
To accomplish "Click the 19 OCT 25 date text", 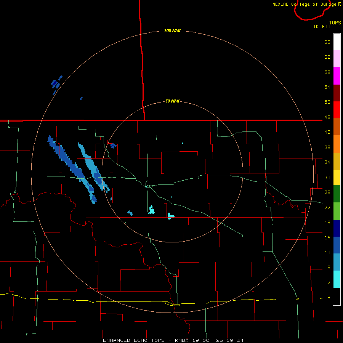I will tap(208, 340).
